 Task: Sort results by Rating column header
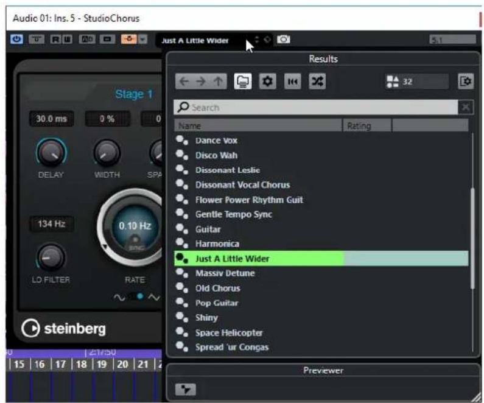click(x=367, y=125)
